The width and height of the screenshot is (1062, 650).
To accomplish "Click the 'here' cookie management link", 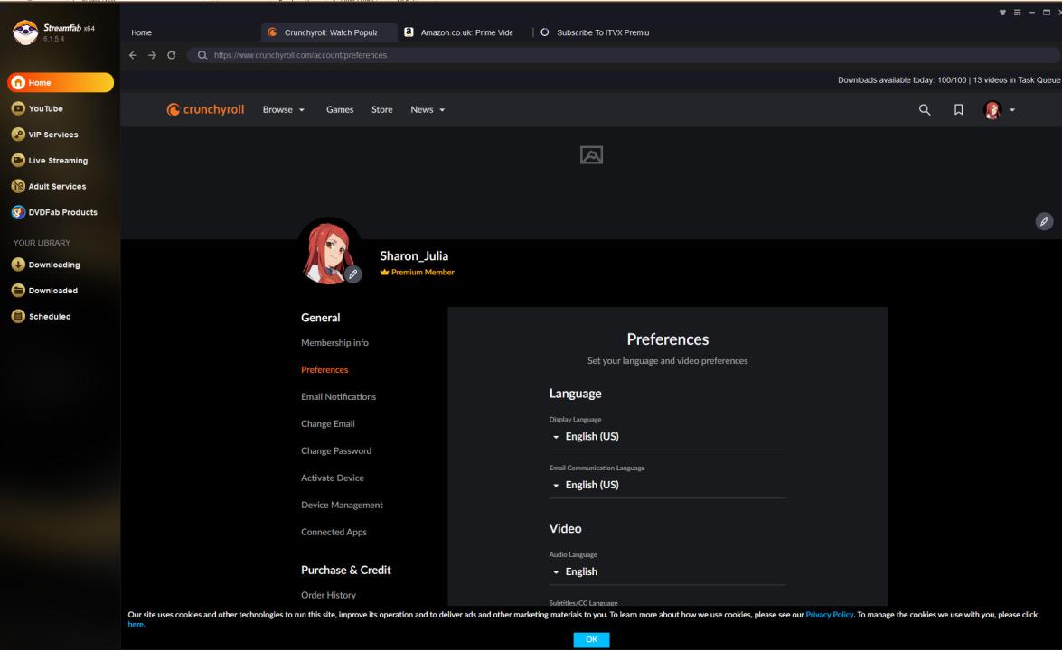I will tap(136, 625).
